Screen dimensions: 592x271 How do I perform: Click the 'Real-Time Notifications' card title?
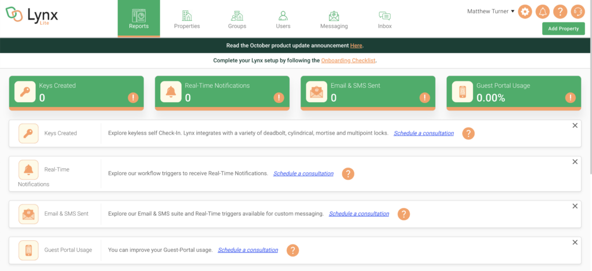pos(217,86)
